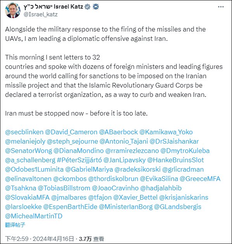
Task: Open the three-dot more options menu
Action: [221, 7]
